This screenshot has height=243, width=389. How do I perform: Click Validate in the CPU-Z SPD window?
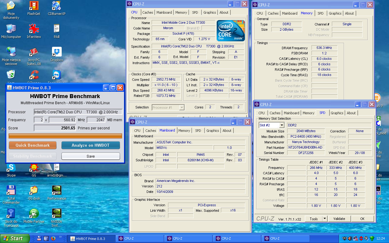[x=339, y=219]
